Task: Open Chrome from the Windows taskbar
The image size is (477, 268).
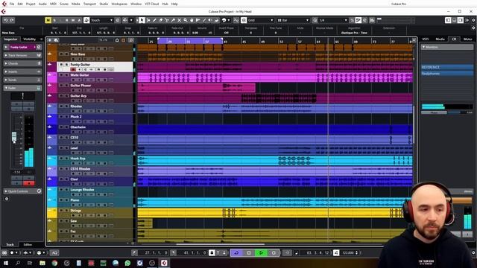Action: pyautogui.click(x=54, y=263)
